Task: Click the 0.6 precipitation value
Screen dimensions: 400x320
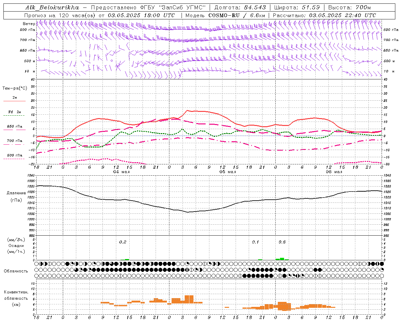Action: click(x=282, y=242)
